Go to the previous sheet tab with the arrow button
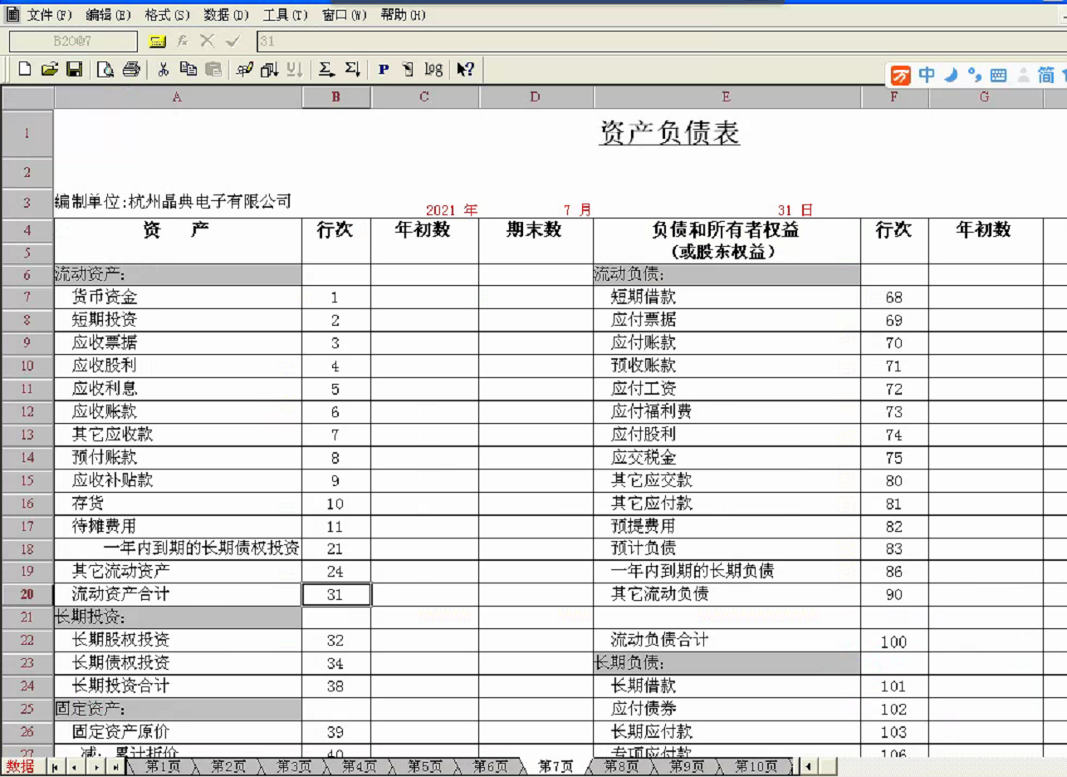This screenshot has height=777, width=1067. [x=74, y=767]
